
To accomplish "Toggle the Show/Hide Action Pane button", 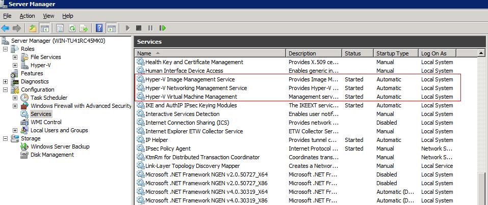I will 111,28.
